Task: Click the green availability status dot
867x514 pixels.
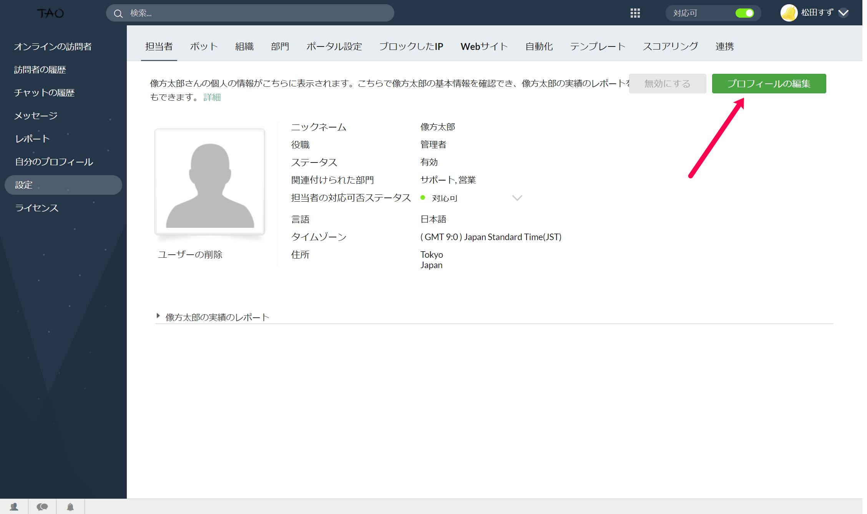Action: (423, 198)
